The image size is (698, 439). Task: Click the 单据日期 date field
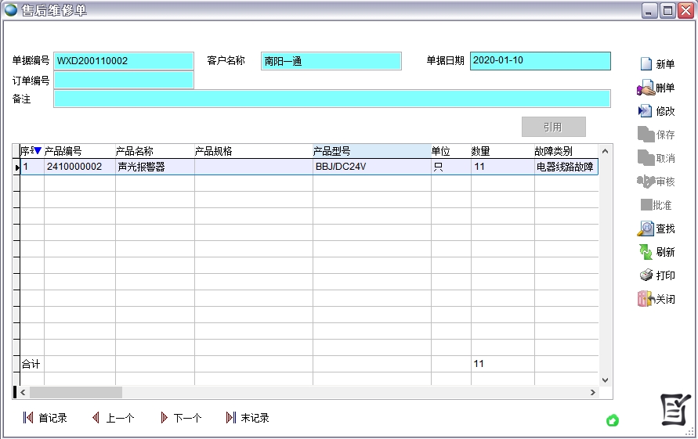pos(540,61)
